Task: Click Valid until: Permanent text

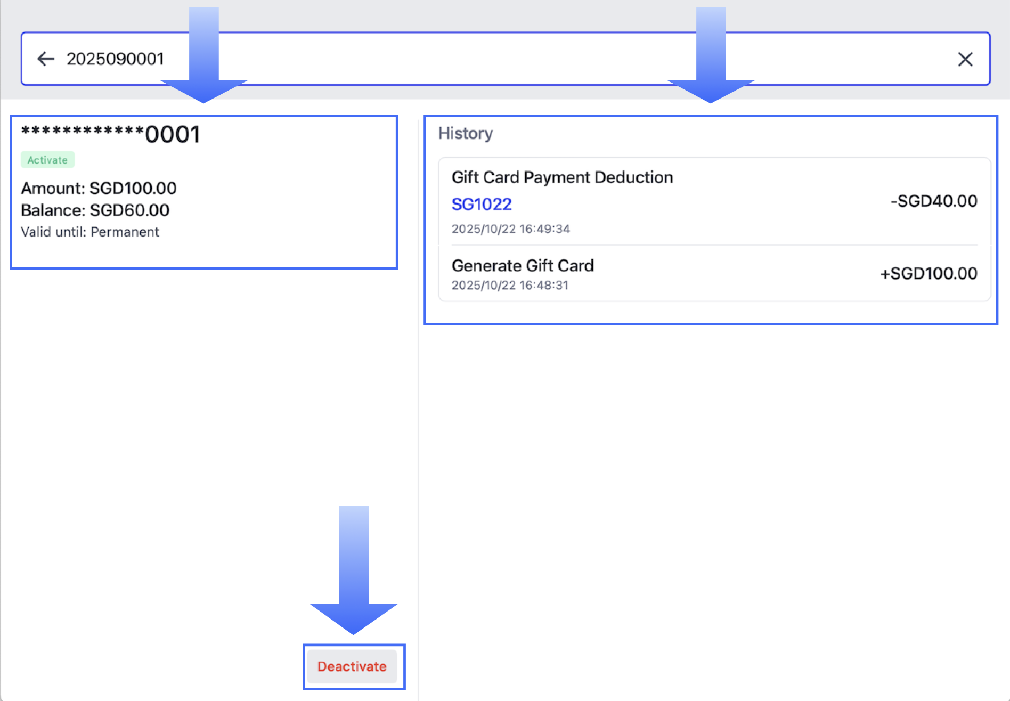Action: [x=90, y=232]
